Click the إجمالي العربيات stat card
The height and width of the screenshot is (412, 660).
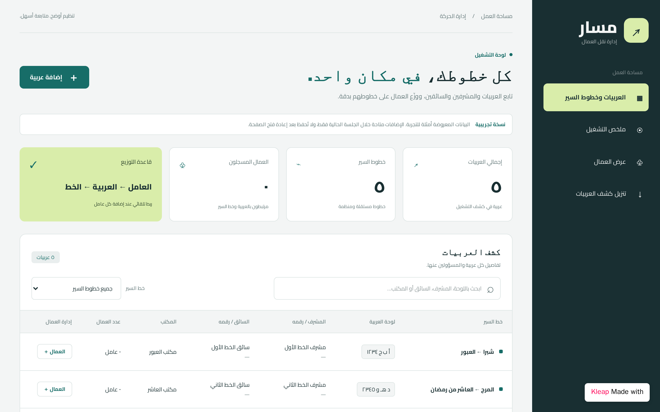(457, 184)
